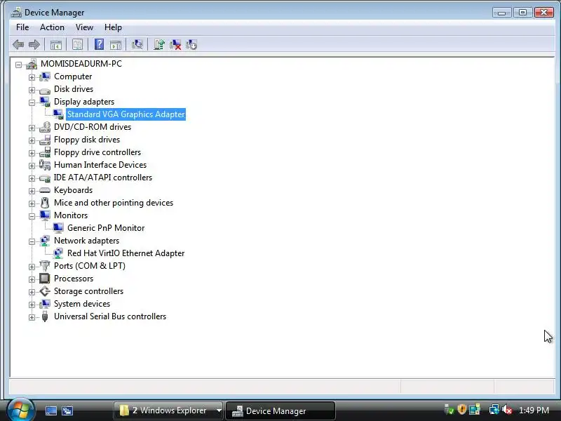This screenshot has width=561, height=421.
Task: Click the Keyboards category icon
Action: pos(45,190)
